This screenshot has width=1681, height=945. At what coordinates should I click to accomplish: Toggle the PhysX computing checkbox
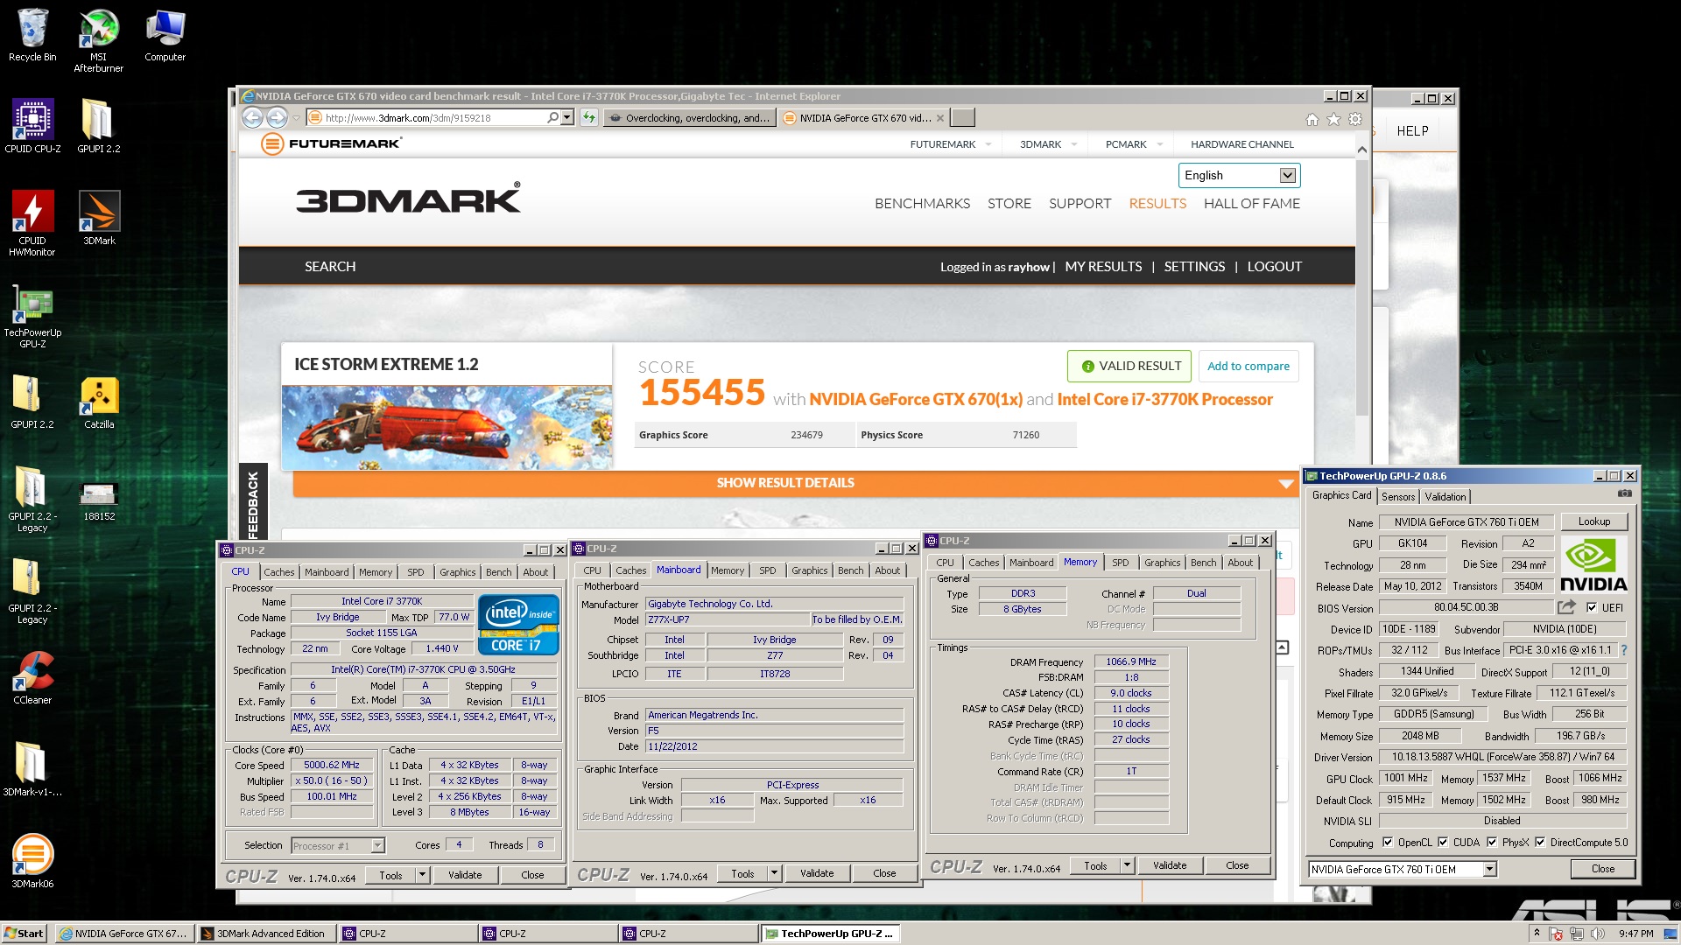[1492, 843]
